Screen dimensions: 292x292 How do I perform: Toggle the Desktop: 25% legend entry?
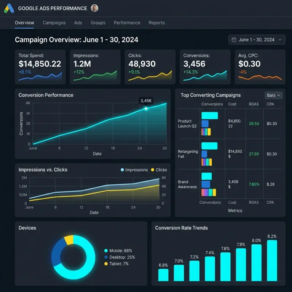pos(120,257)
